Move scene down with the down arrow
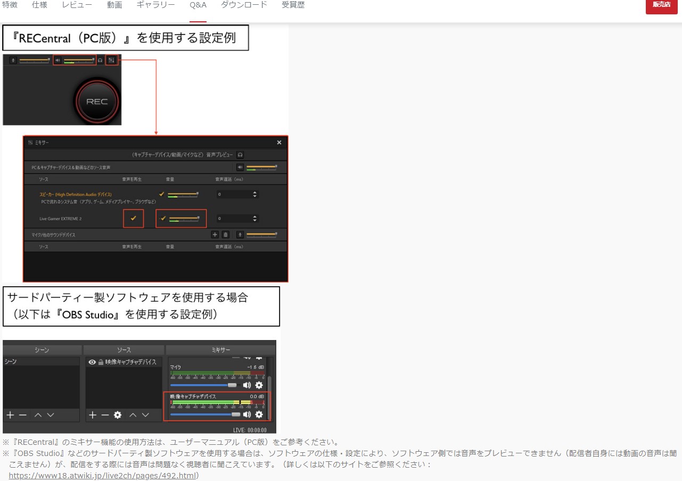 coord(51,415)
